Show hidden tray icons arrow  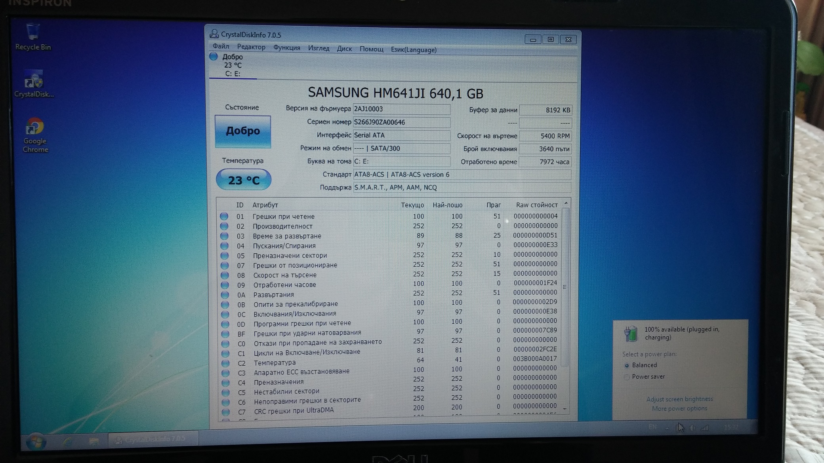tap(667, 428)
